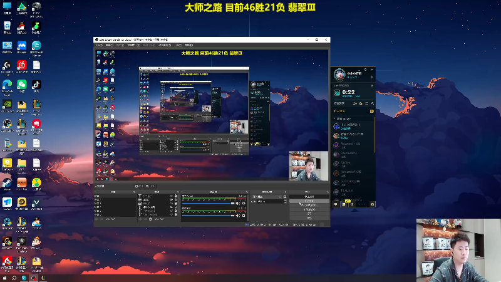The image size is (501, 282).
Task: Open first menu in OBS menu bar
Action: click(99, 45)
